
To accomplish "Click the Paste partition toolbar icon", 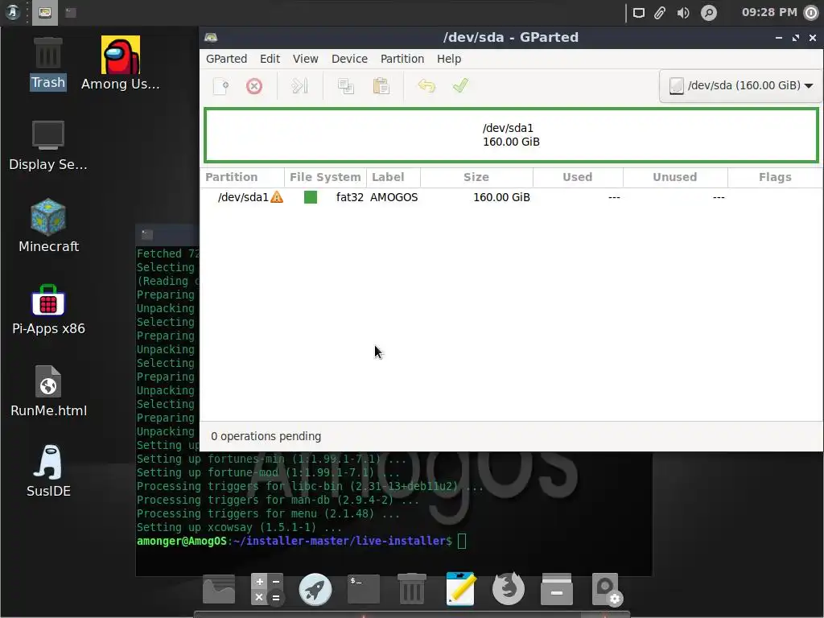I will 381,85.
